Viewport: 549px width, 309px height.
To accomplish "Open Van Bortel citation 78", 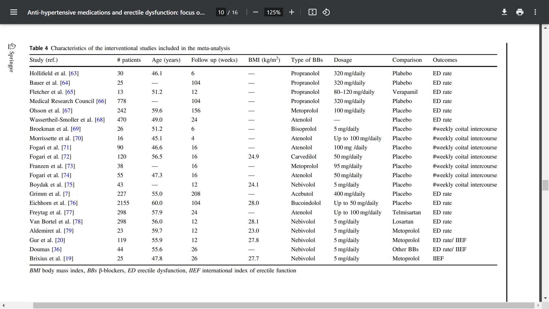I will (78, 221).
